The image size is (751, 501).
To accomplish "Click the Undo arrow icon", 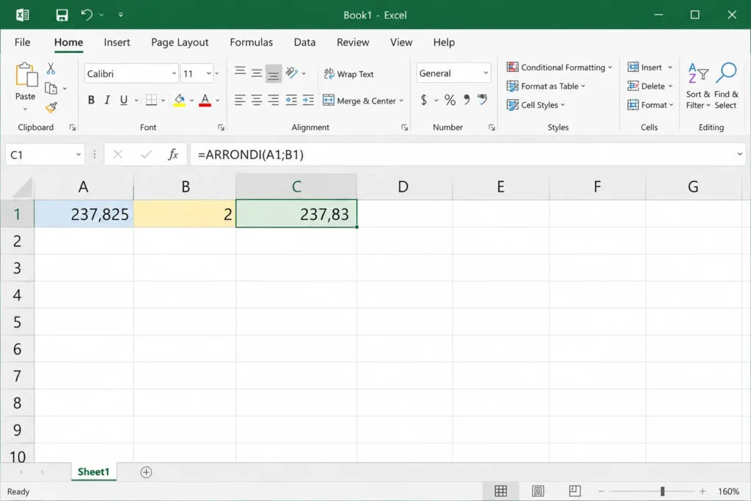I will tap(87, 15).
